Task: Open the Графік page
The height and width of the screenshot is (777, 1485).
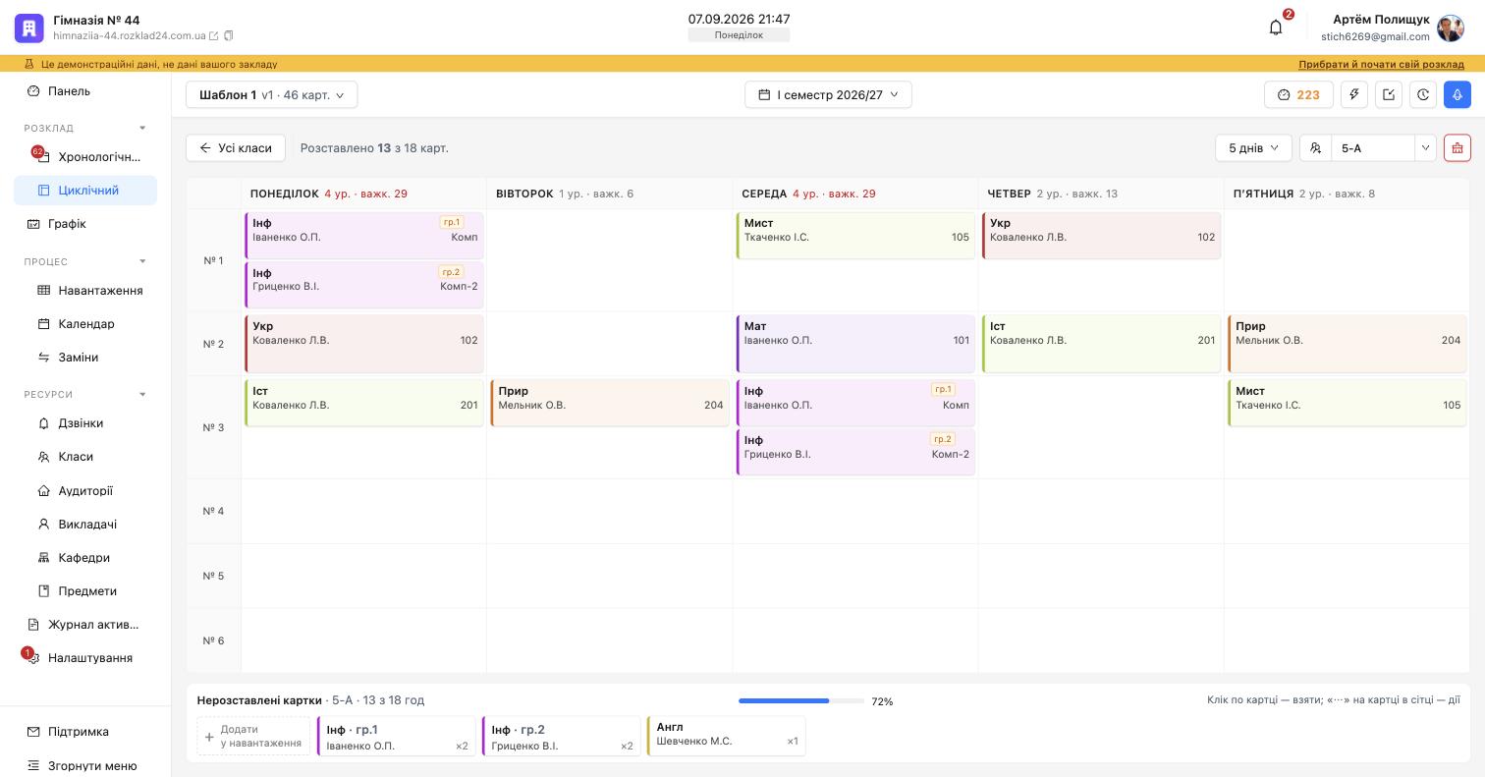Action: (x=85, y=224)
